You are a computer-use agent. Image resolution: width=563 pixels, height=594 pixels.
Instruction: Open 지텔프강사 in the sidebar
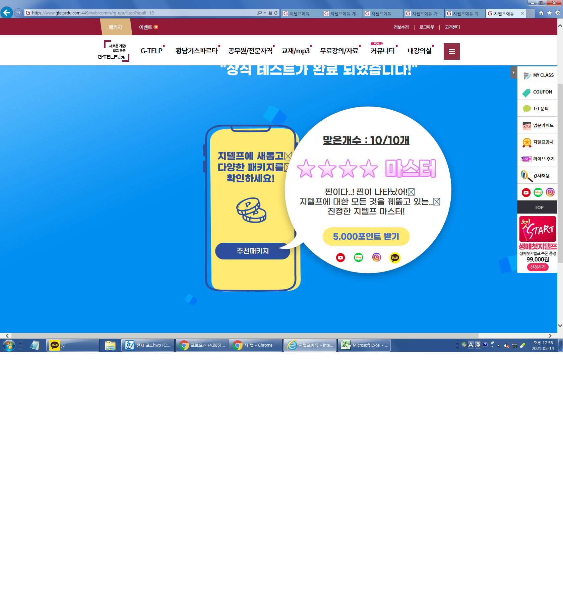538,142
